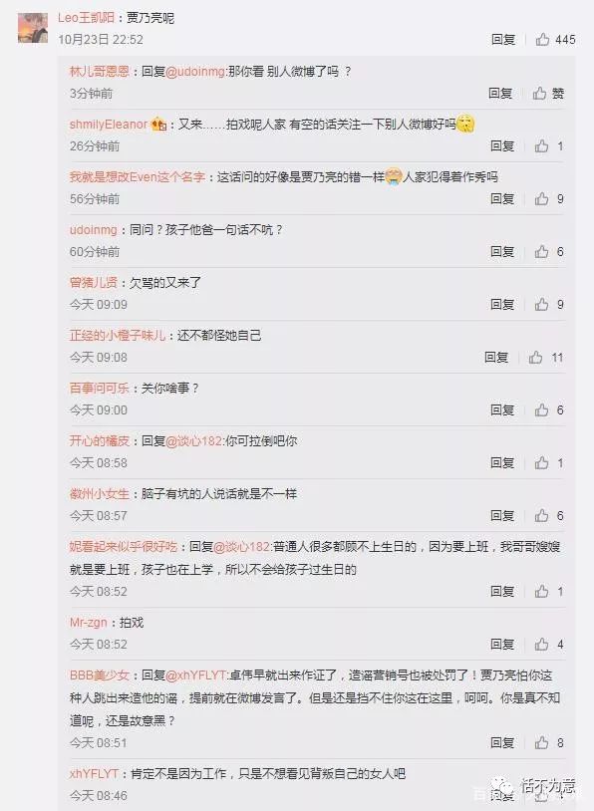Reply to the top comment 贾乃亮呢
594x811 pixels.
click(503, 39)
